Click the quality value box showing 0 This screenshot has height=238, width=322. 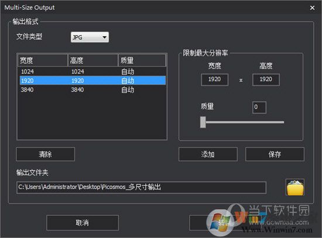(259, 108)
